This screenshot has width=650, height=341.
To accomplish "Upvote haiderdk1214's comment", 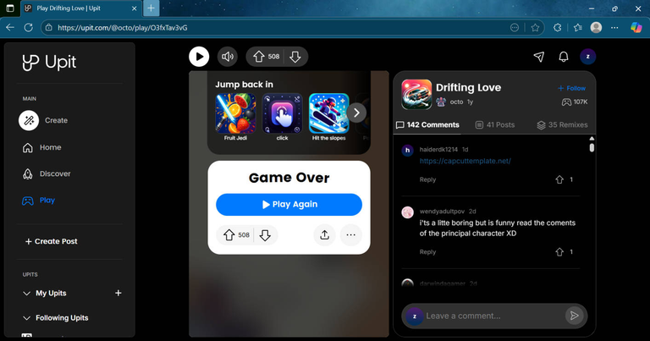I will (559, 179).
